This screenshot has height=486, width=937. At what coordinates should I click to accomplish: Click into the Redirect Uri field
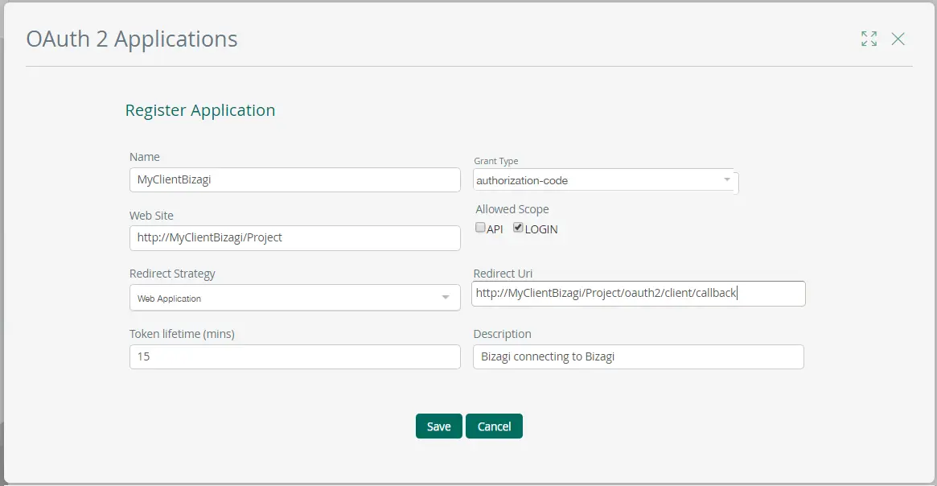(x=639, y=294)
